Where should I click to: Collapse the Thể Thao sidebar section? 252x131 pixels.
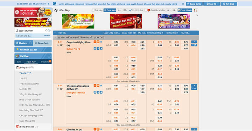tap(49, 56)
